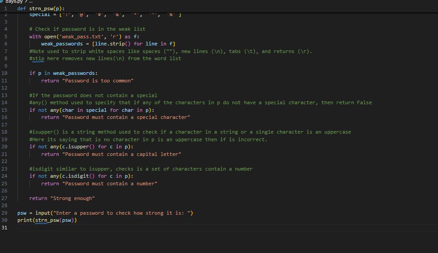The image size is (438, 253).
Task: Click 'if not any(char in special for char in p):'
Action: 91,110
